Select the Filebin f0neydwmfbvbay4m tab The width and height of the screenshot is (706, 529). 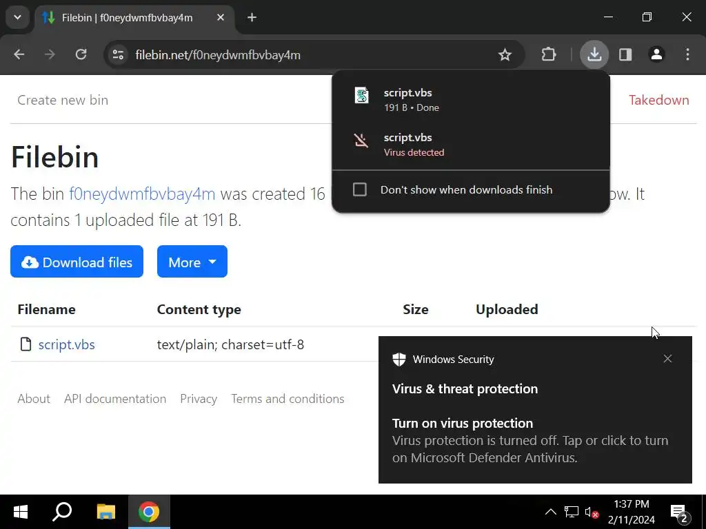point(134,18)
